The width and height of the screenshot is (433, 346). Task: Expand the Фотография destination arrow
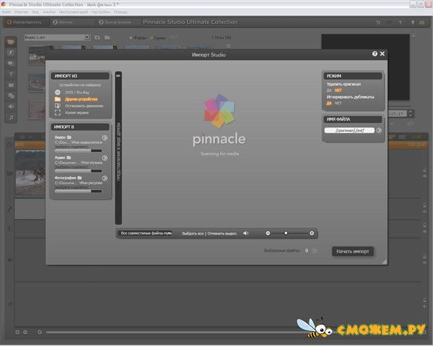(x=105, y=178)
